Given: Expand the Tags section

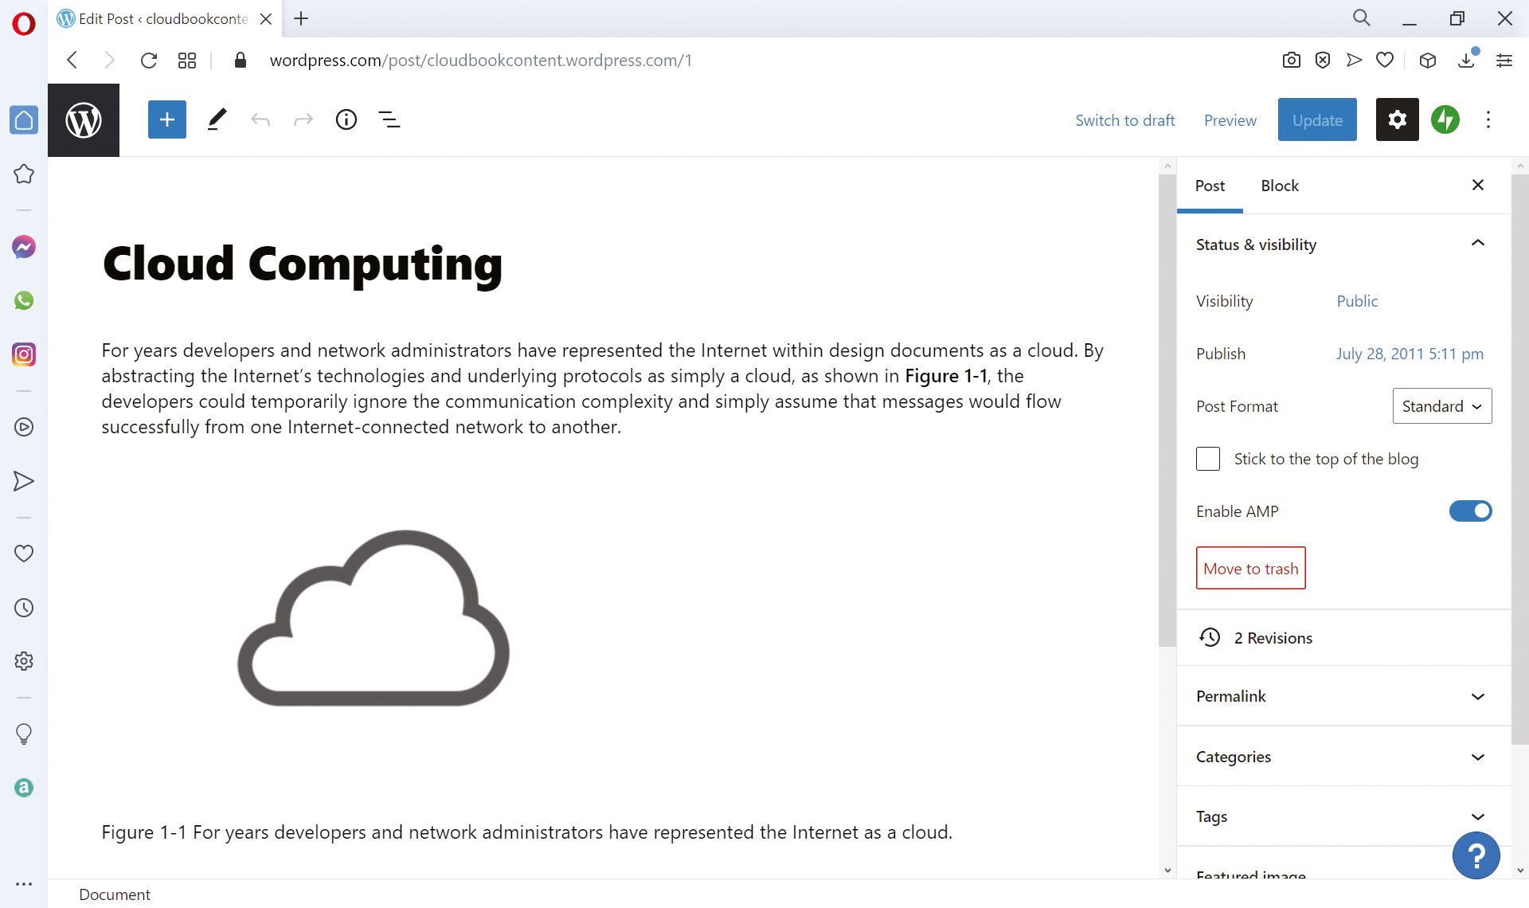Looking at the screenshot, I should (1477, 815).
